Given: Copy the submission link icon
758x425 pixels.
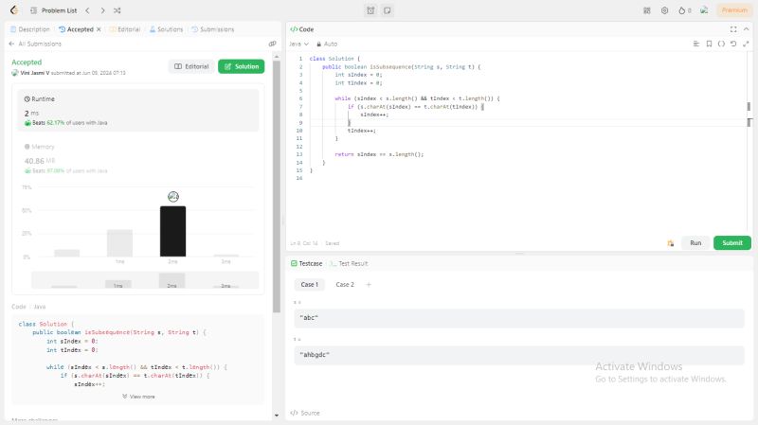Looking at the screenshot, I should (272, 44).
